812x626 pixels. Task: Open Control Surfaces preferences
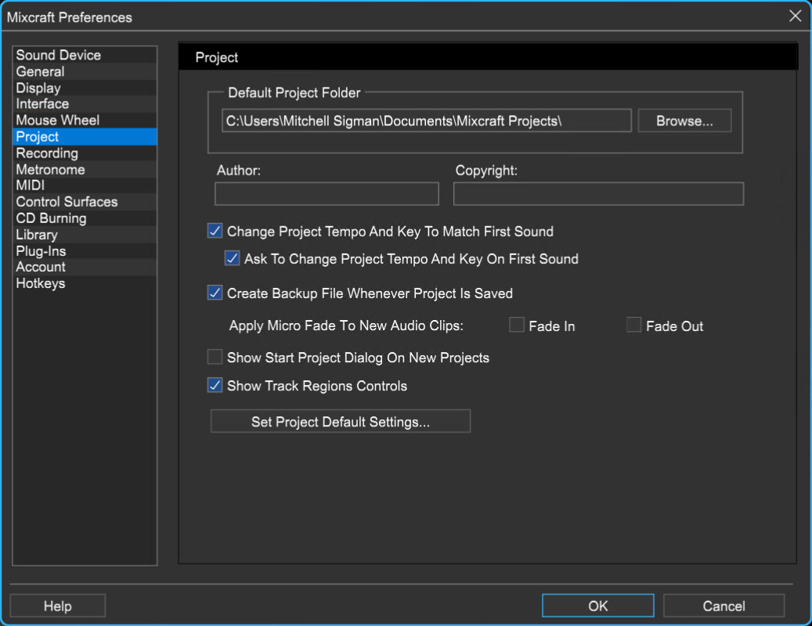click(x=85, y=202)
